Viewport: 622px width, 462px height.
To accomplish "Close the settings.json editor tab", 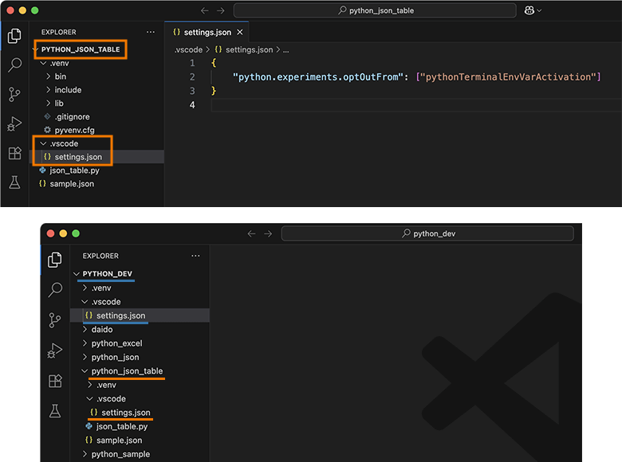I will point(239,32).
